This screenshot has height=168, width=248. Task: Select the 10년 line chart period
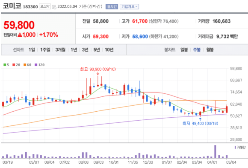pyautogui.click(x=109, y=50)
